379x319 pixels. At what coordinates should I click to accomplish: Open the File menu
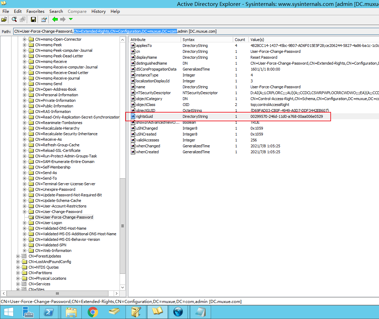coord(6,11)
